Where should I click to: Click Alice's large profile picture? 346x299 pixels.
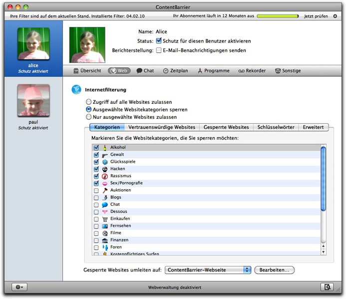tap(87, 45)
